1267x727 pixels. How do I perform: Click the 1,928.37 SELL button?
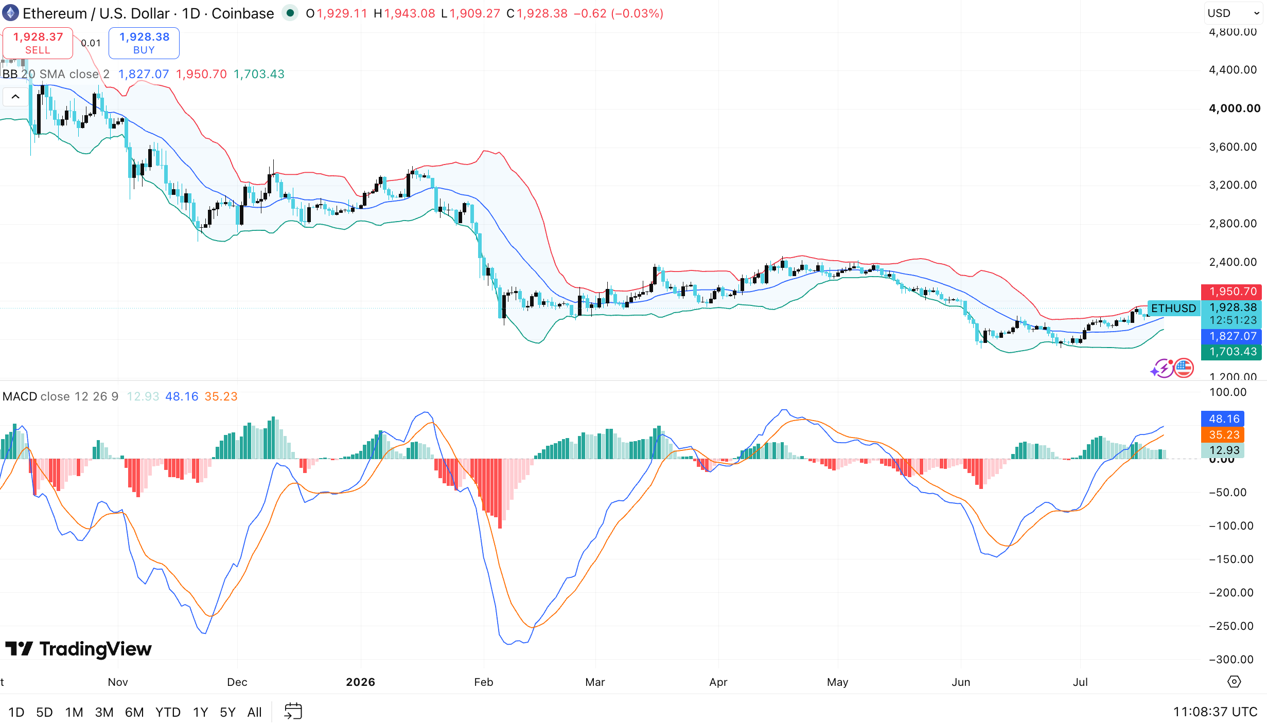tap(38, 43)
